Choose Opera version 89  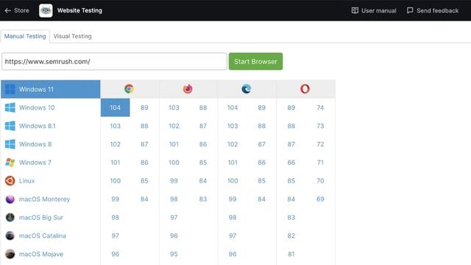coord(291,107)
